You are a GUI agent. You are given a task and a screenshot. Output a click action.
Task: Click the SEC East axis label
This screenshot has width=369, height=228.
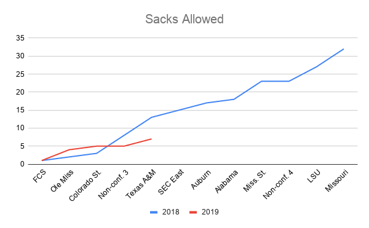click(171, 182)
